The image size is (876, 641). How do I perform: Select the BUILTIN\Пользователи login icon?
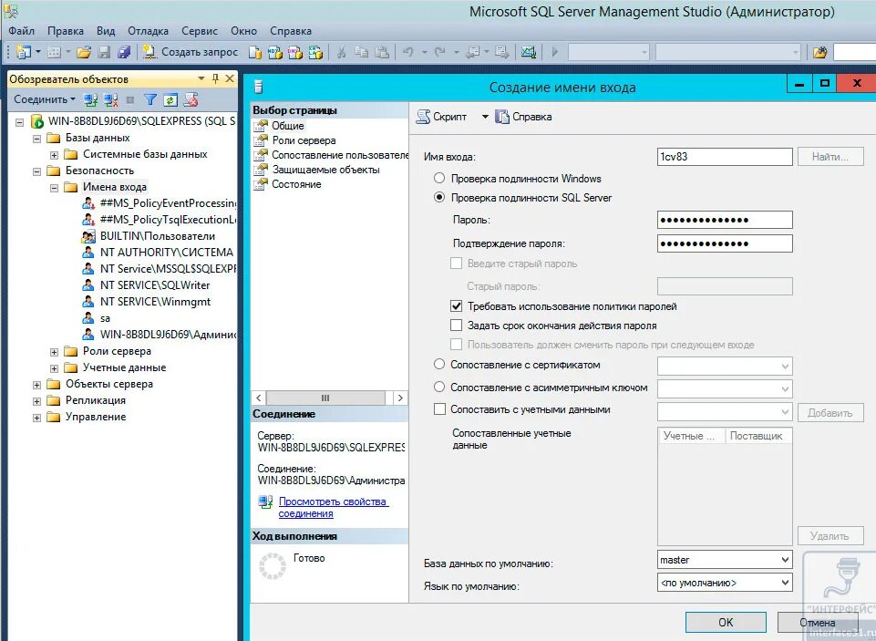tap(88, 236)
